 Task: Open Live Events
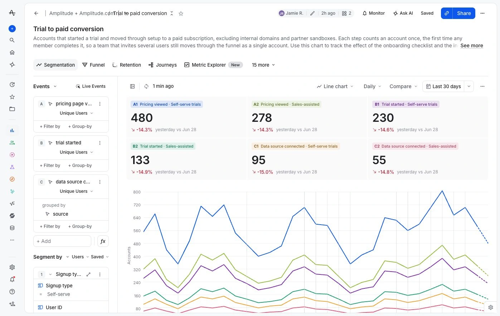pos(91,86)
